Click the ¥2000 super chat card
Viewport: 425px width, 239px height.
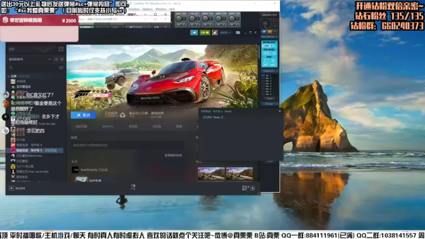click(x=39, y=28)
